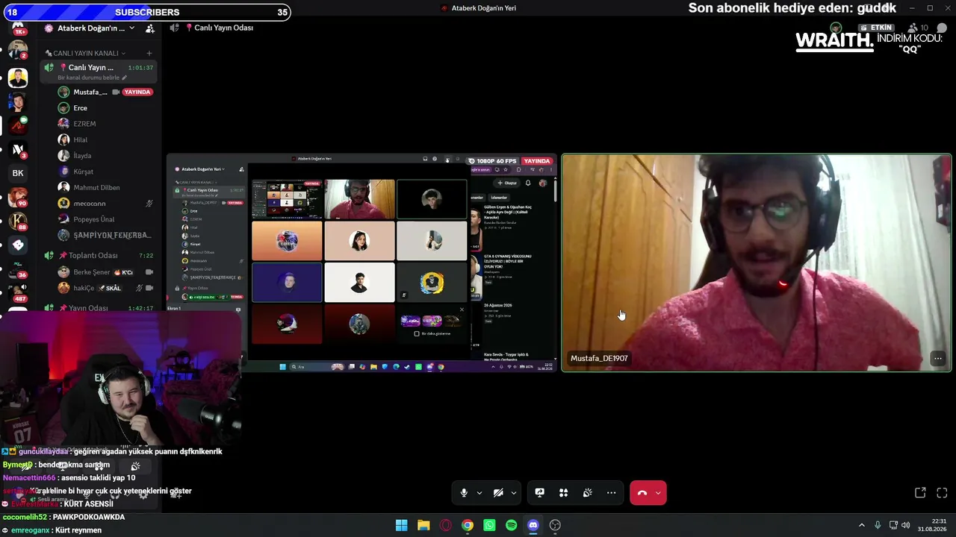
Task: Switch to Discord taskbar icon
Action: coord(533,525)
